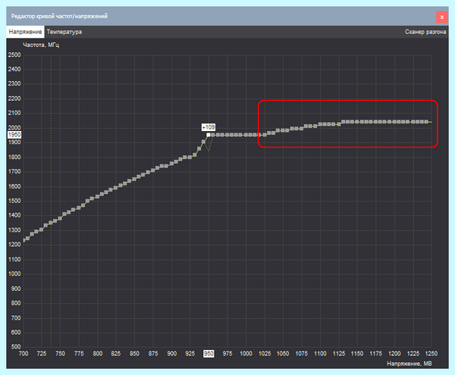Click the 2500 label on frequency axis
The width and height of the screenshot is (455, 375).
[x=14, y=55]
